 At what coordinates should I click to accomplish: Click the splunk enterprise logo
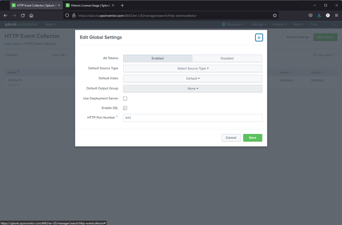[x=21, y=25]
